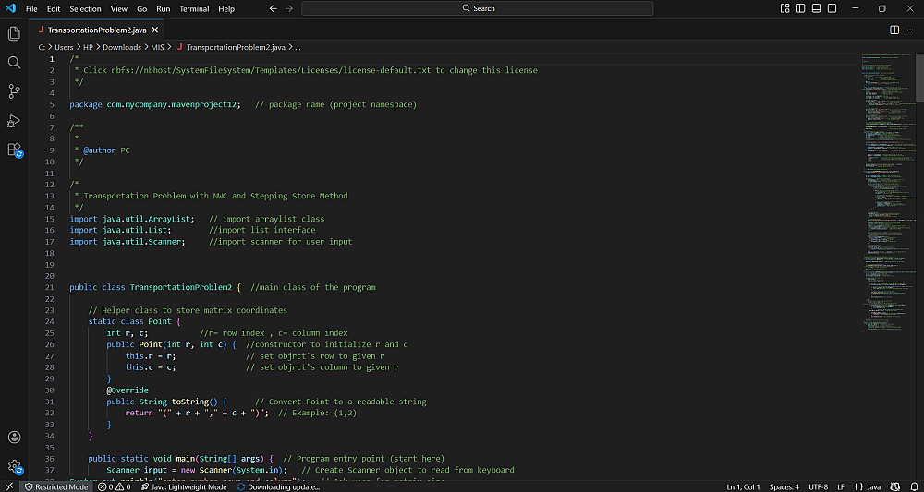
Task: Open the Explorer view in the activity bar
Action: click(14, 33)
